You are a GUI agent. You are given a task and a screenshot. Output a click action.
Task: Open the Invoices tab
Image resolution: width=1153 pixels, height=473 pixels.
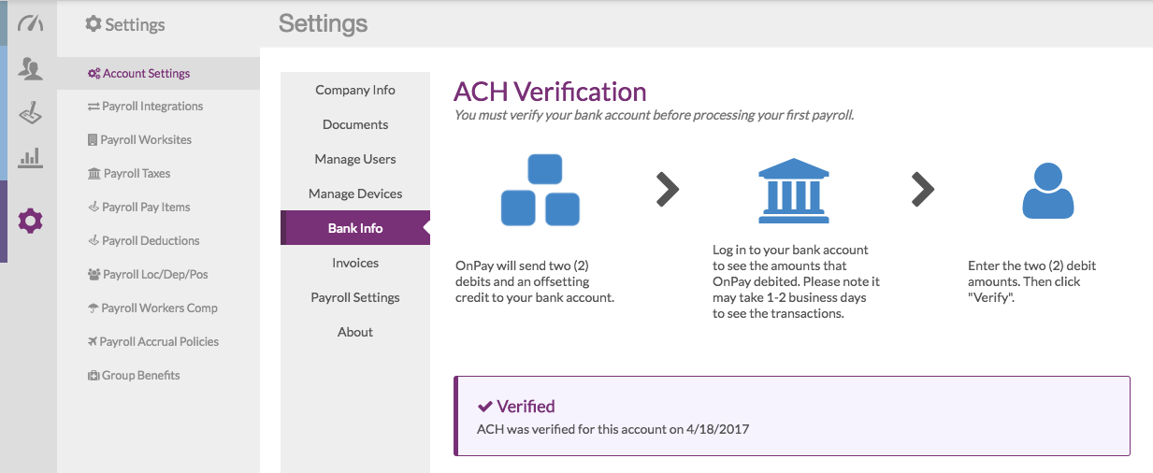coord(355,264)
